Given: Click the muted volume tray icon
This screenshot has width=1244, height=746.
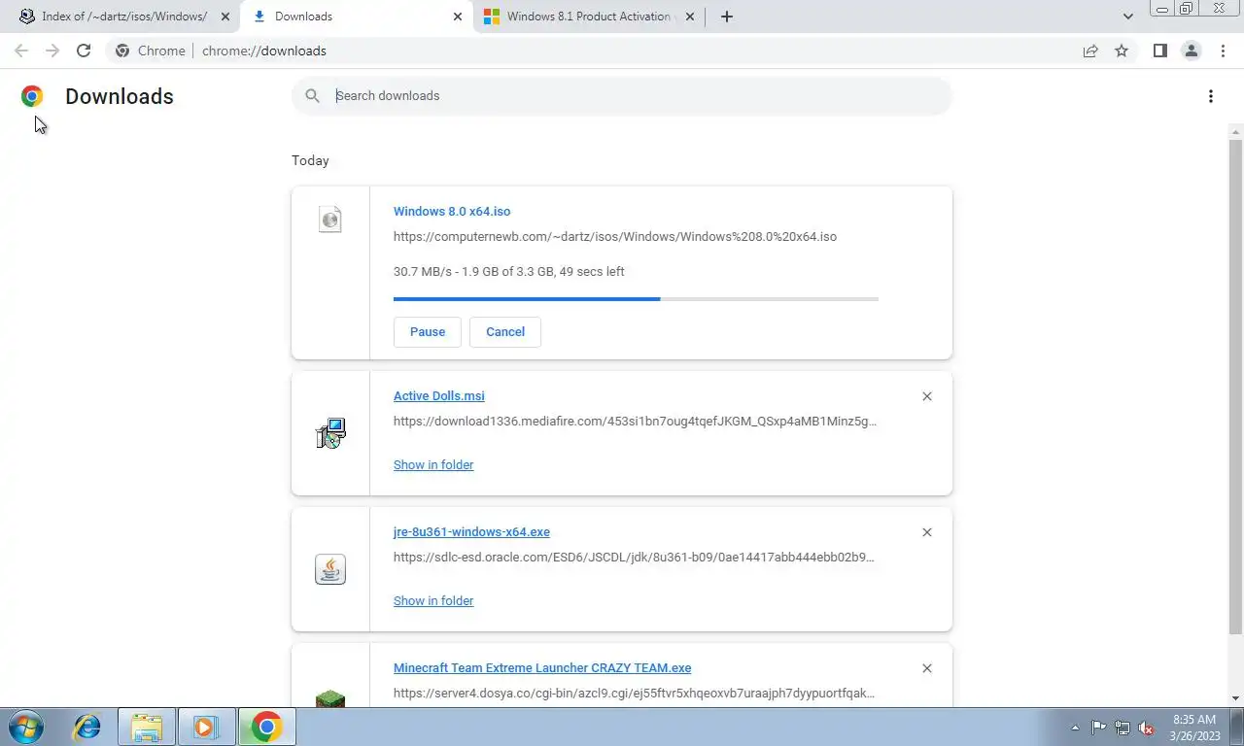Looking at the screenshot, I should click(1147, 728).
